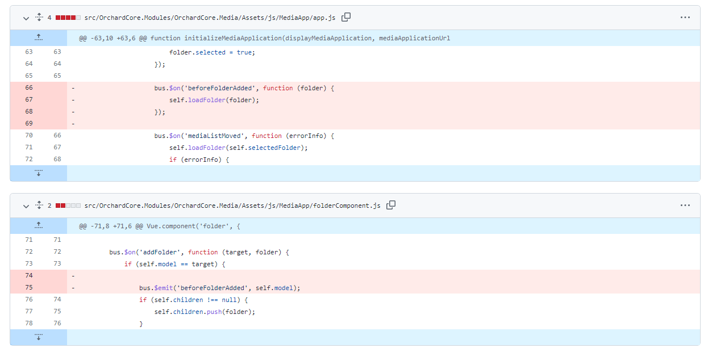
Task: Copy folderComponent.js file path to clipboard
Action: (391, 205)
